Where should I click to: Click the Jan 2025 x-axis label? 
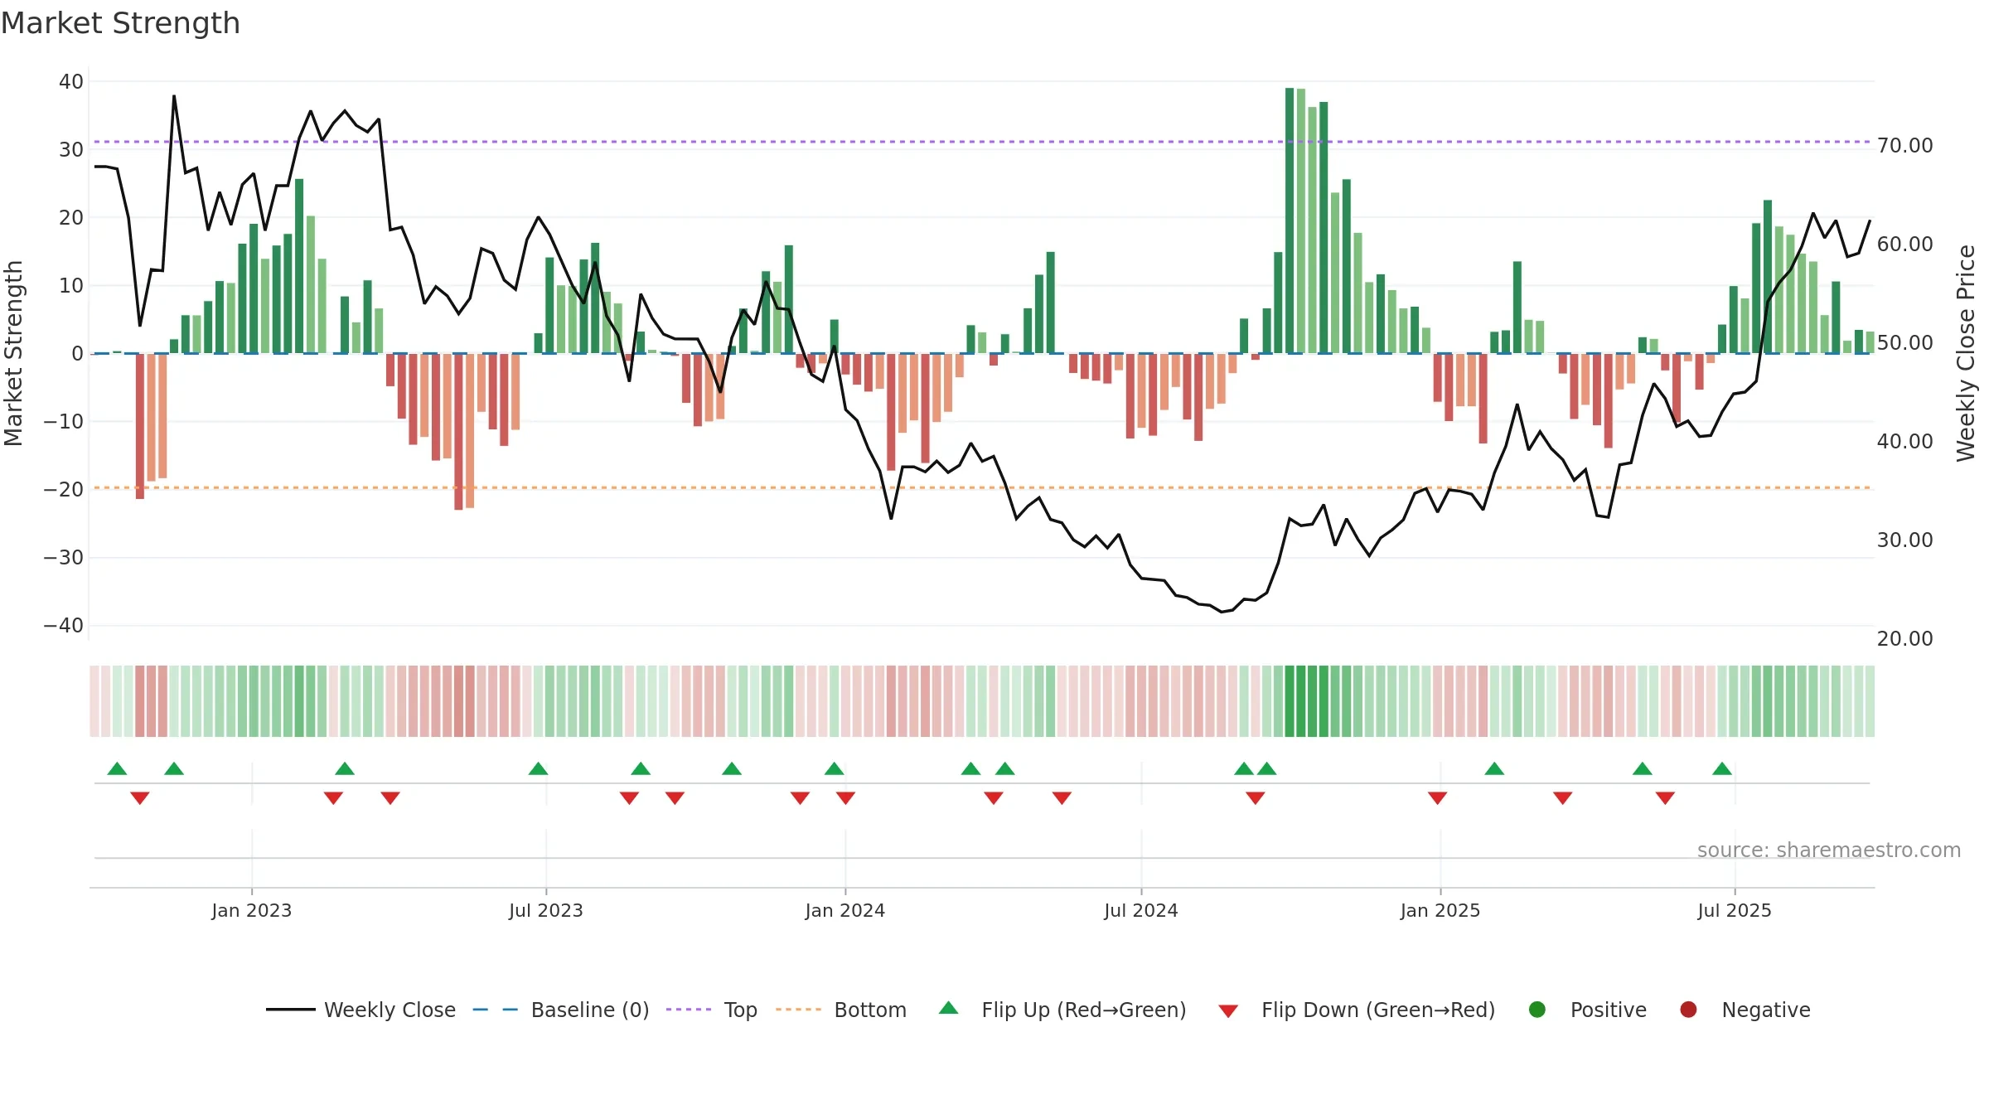1440,910
